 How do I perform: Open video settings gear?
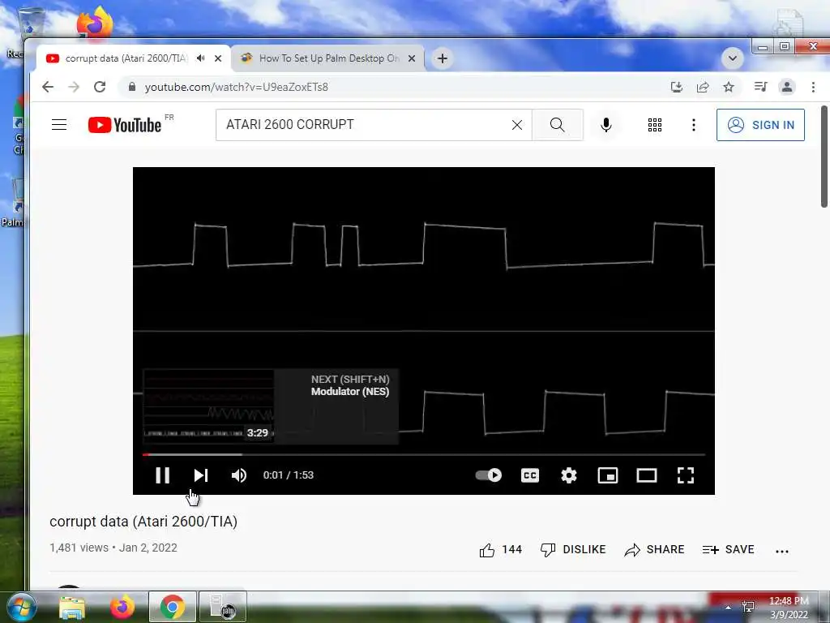[x=568, y=475]
